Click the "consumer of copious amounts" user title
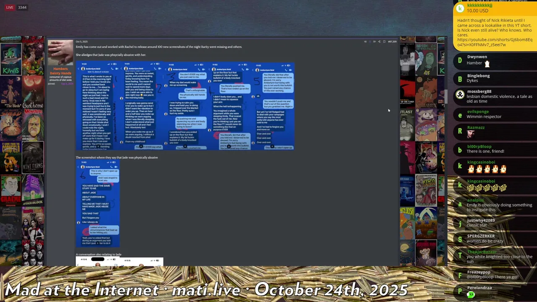This screenshot has width=537, height=302. pyautogui.click(x=60, y=78)
